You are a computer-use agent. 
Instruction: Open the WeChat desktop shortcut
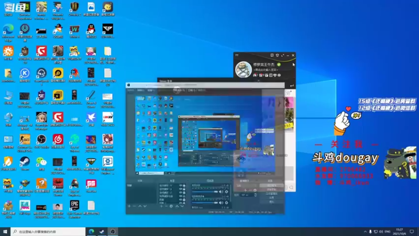click(x=41, y=164)
